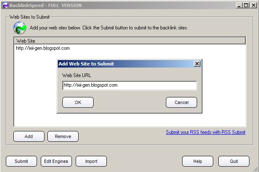Open Help

197,161
